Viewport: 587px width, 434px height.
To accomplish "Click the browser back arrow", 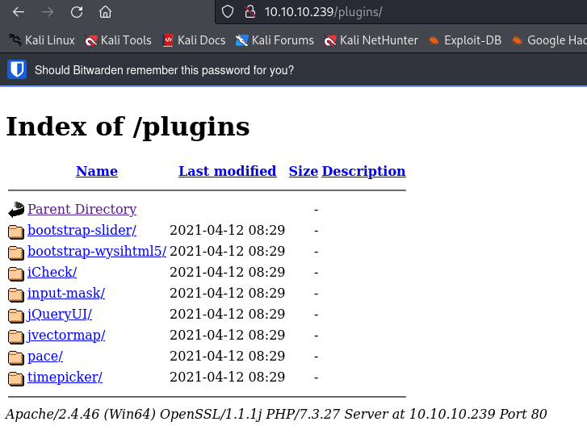I will pyautogui.click(x=19, y=12).
